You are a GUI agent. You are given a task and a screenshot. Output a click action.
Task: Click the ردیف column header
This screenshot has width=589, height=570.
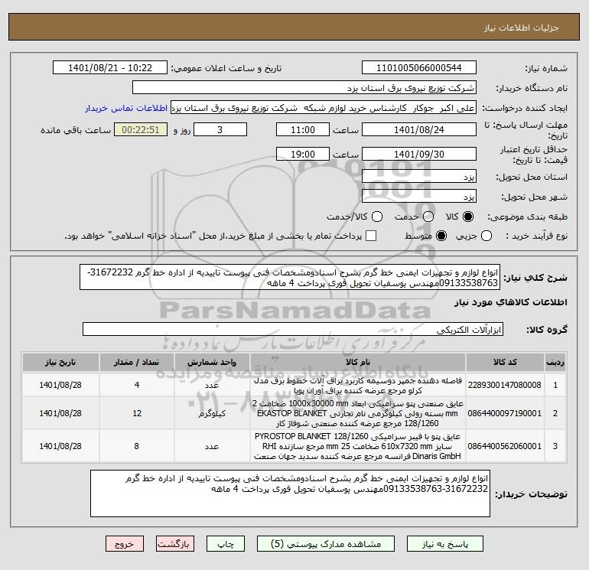tap(555, 362)
